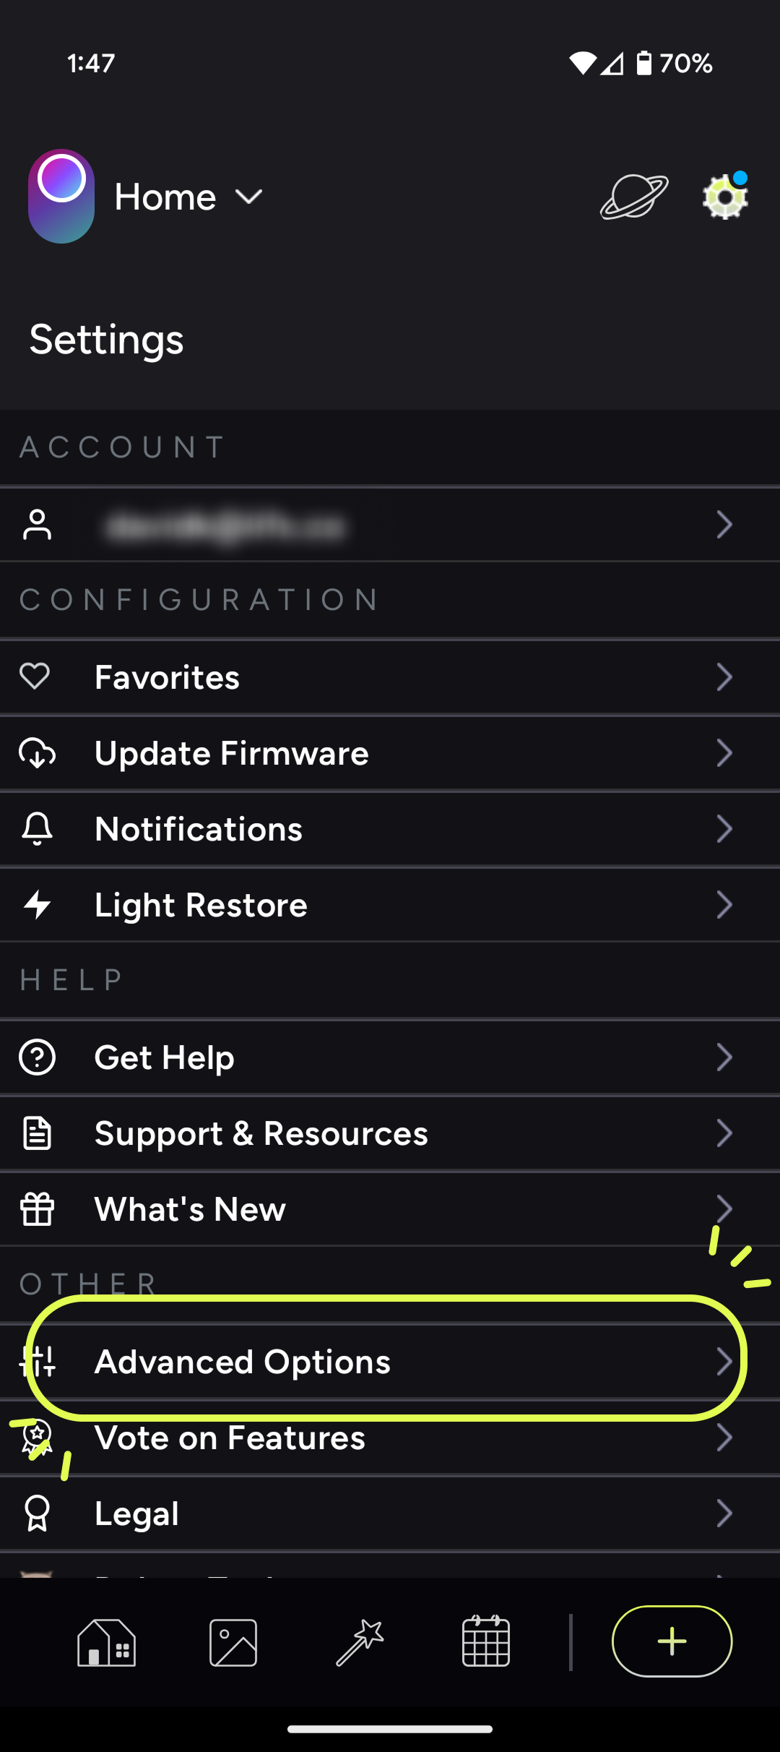The image size is (780, 1752).
Task: Open the scenes picture icon tab
Action: coord(233,1642)
